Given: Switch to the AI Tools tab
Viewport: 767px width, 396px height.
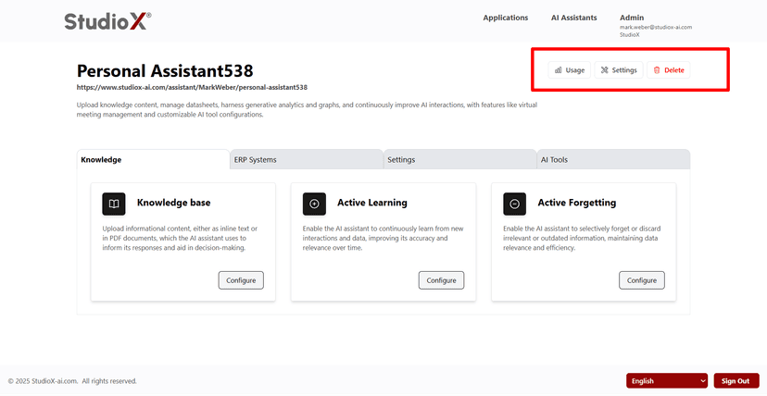Looking at the screenshot, I should pyautogui.click(x=554, y=160).
